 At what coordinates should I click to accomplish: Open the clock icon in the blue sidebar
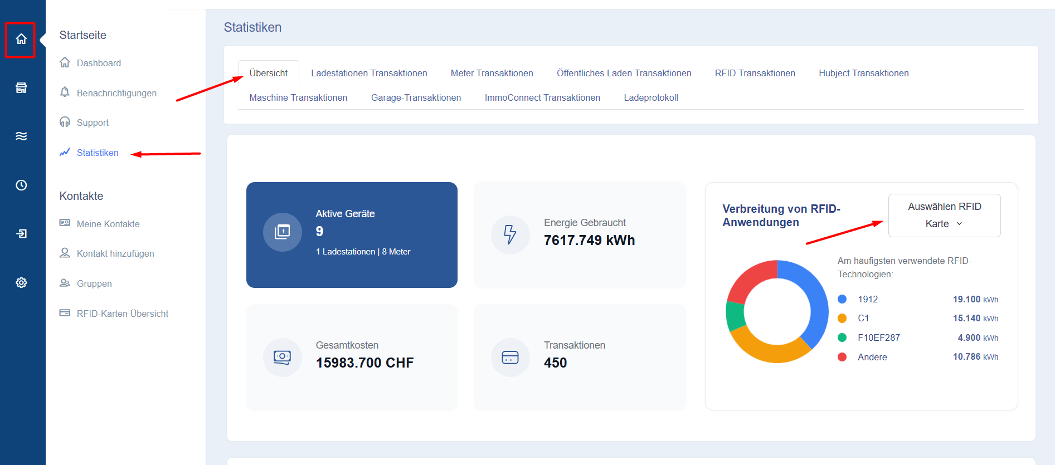21,185
